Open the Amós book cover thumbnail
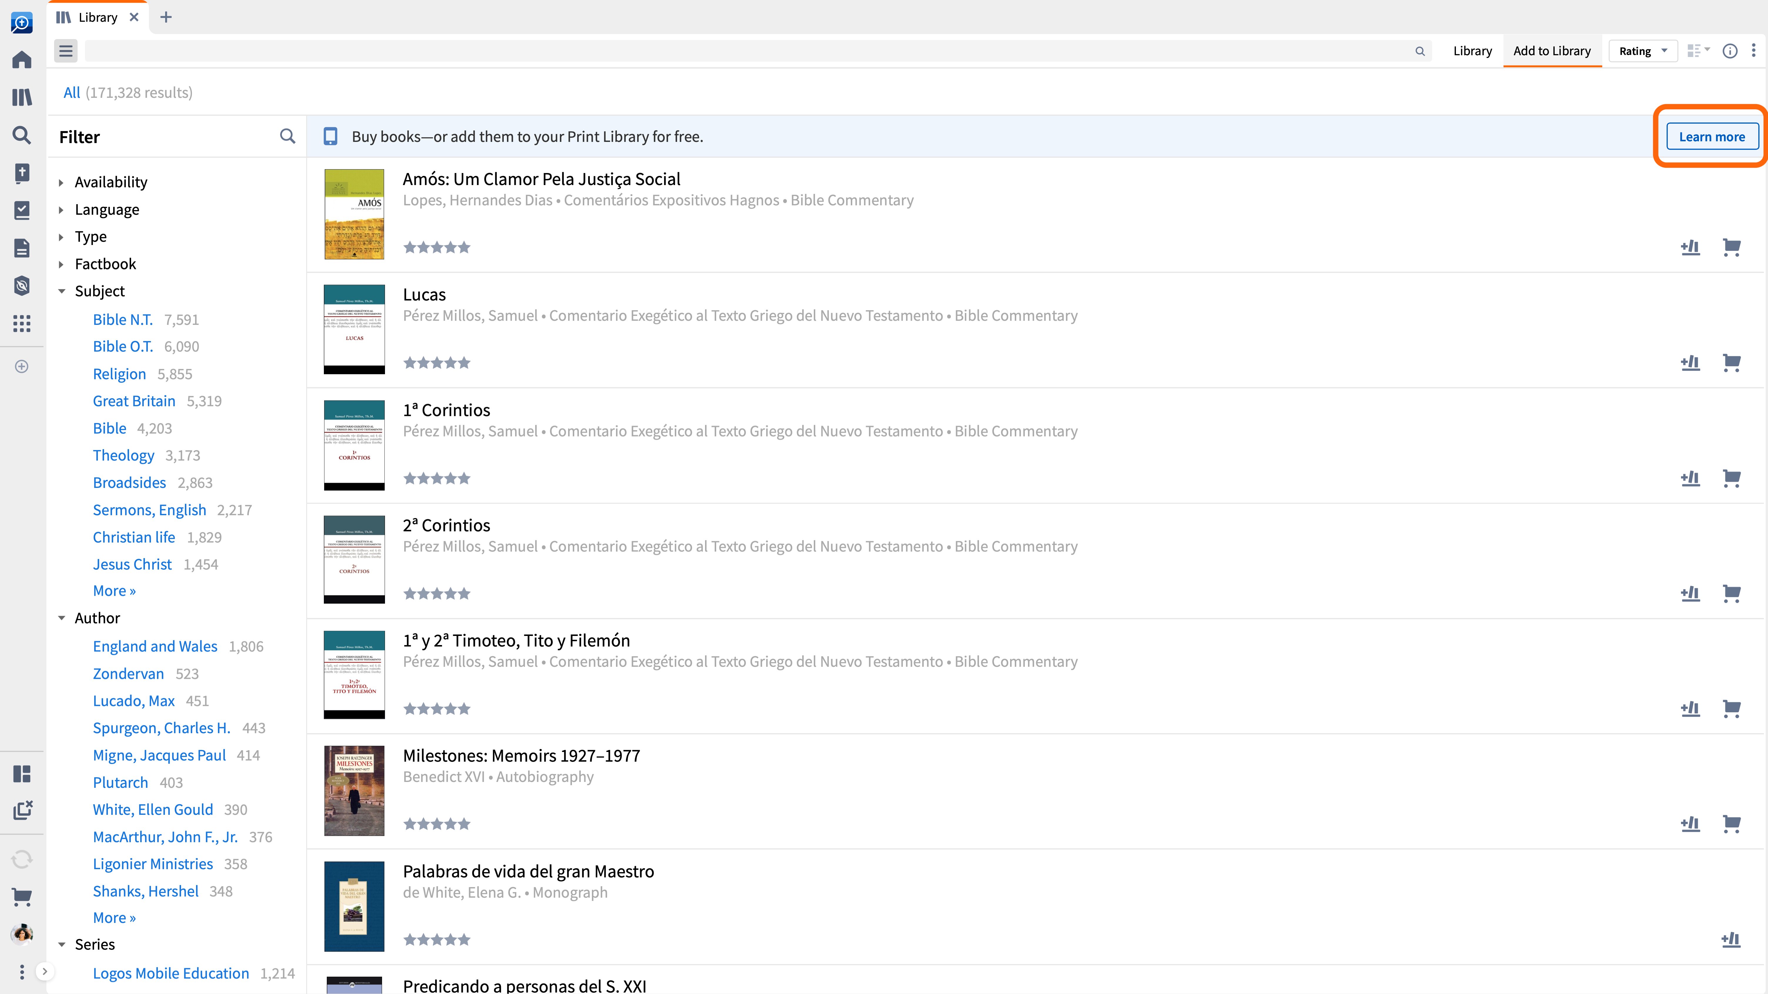This screenshot has width=1768, height=994. coord(354,214)
